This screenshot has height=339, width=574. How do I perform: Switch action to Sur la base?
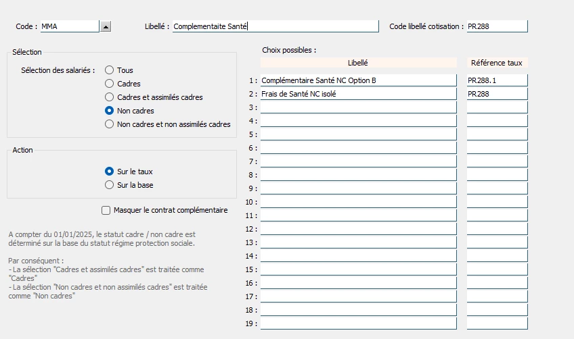[x=109, y=185]
